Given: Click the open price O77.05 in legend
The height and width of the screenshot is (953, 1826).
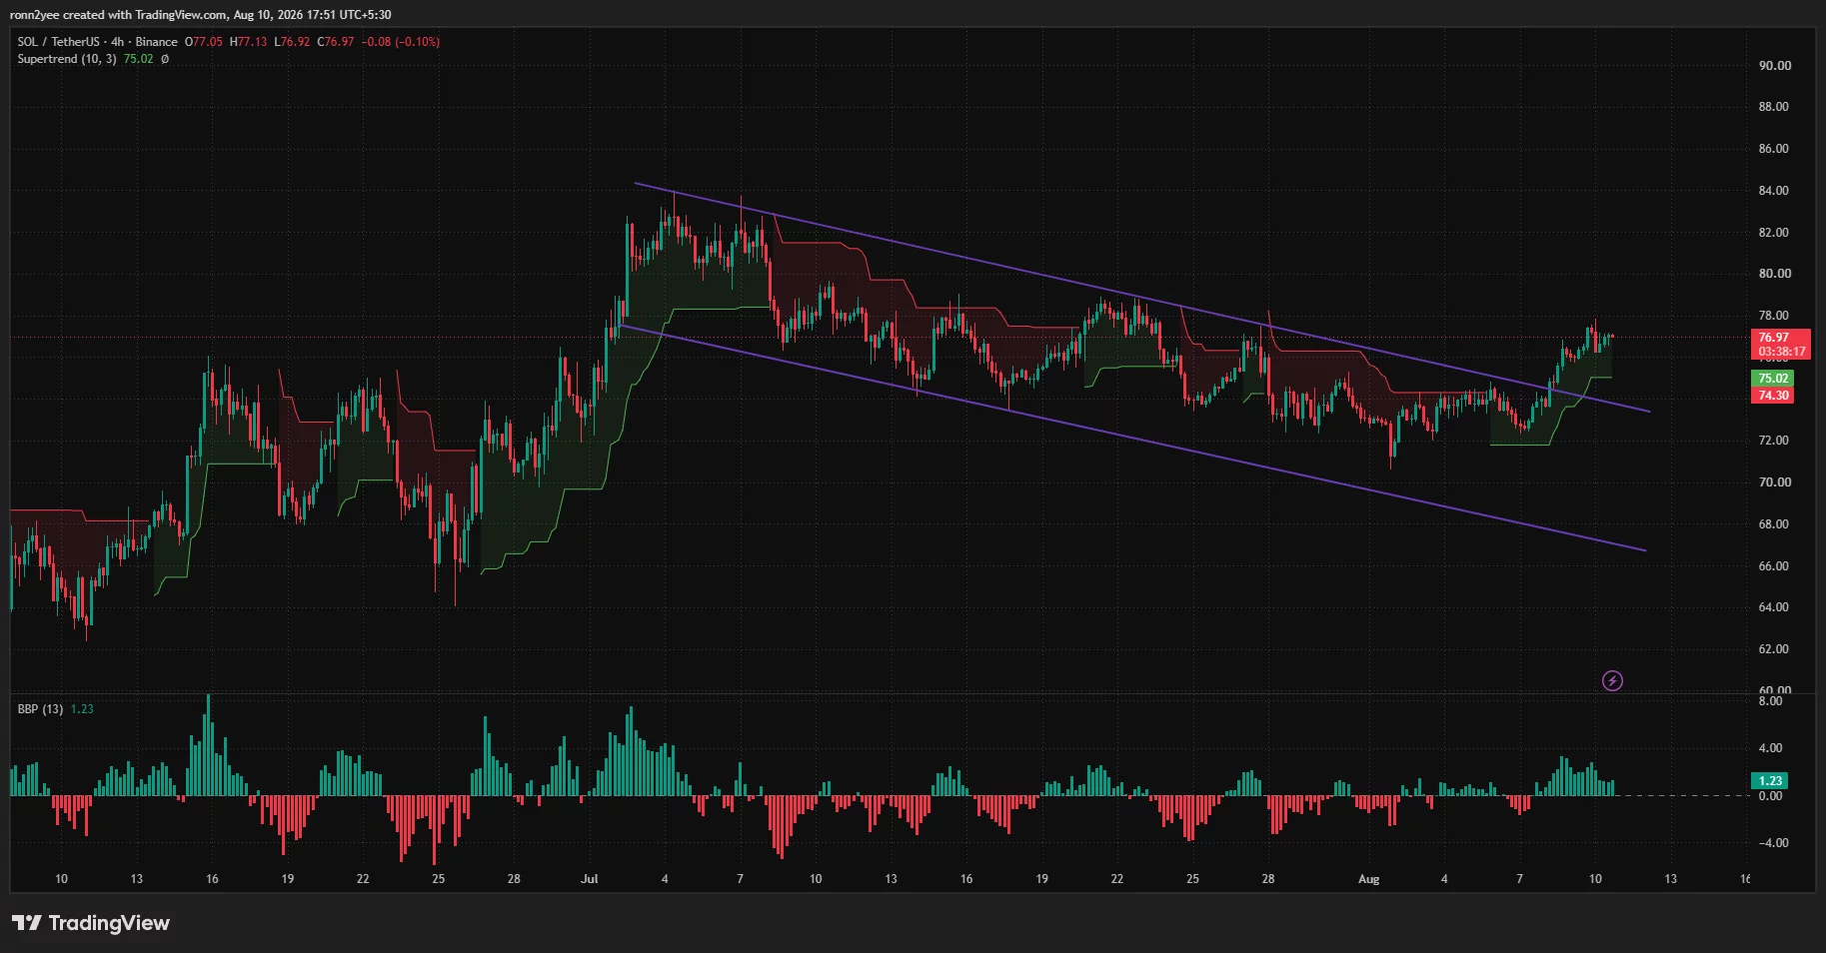Looking at the screenshot, I should click(204, 42).
